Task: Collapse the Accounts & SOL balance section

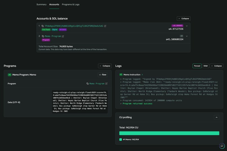Action: pyautogui.click(x=184, y=19)
